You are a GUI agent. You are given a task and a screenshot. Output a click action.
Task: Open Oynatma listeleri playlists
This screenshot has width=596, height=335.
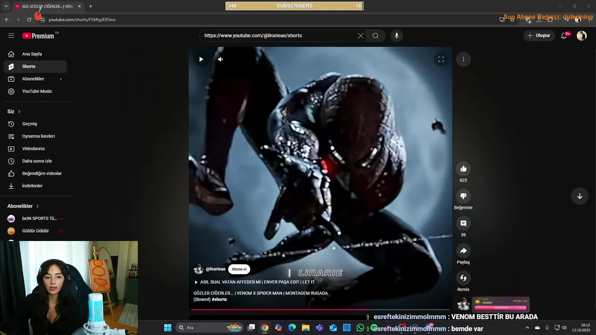coord(35,136)
